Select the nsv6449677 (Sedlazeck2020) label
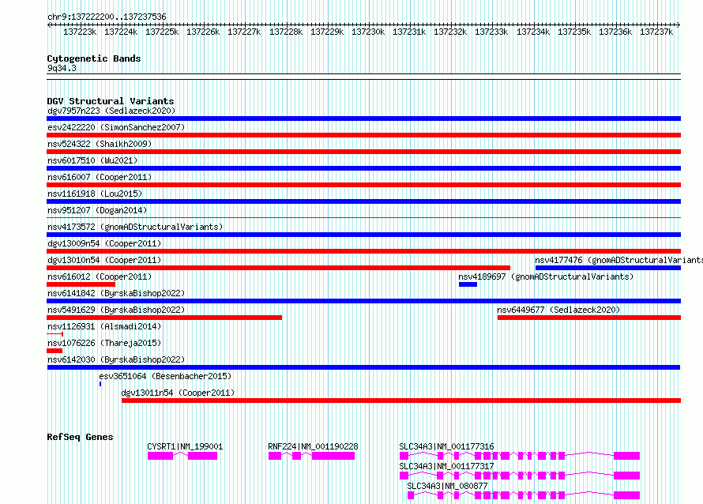This screenshot has height=504, width=703. [x=558, y=310]
